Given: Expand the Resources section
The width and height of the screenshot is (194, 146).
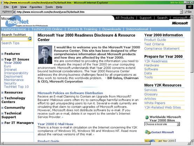Looking at the screenshot, I should pos(2,93).
